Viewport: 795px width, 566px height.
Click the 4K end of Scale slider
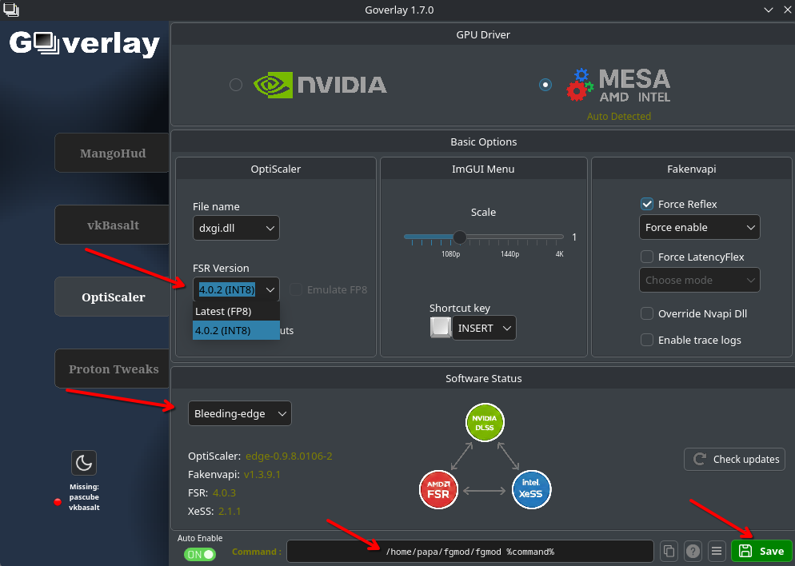tap(560, 254)
